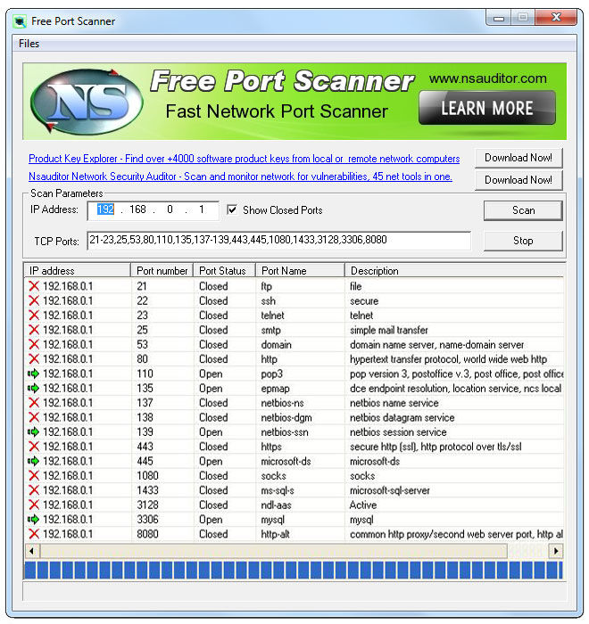Image resolution: width=589 pixels, height=624 pixels.
Task: Open the Product Key Explorer link
Action: [x=244, y=159]
